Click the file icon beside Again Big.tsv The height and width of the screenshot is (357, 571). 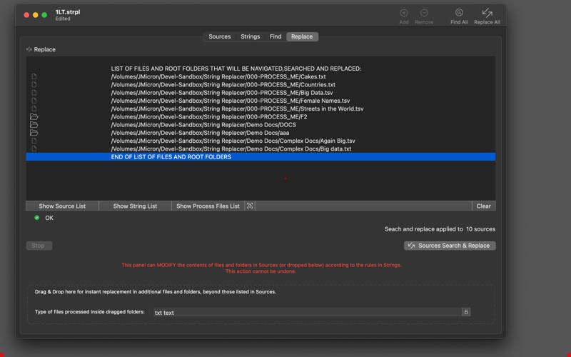click(x=34, y=141)
